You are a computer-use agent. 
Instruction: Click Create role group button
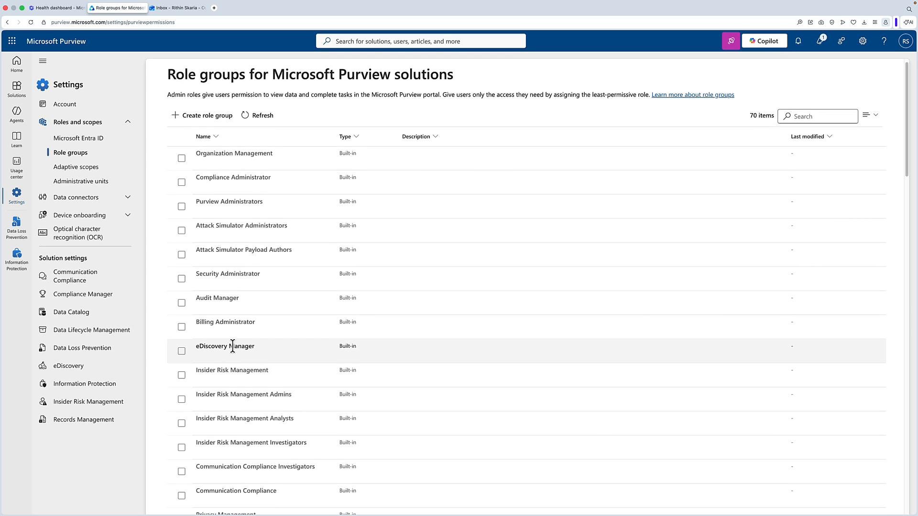pos(202,115)
